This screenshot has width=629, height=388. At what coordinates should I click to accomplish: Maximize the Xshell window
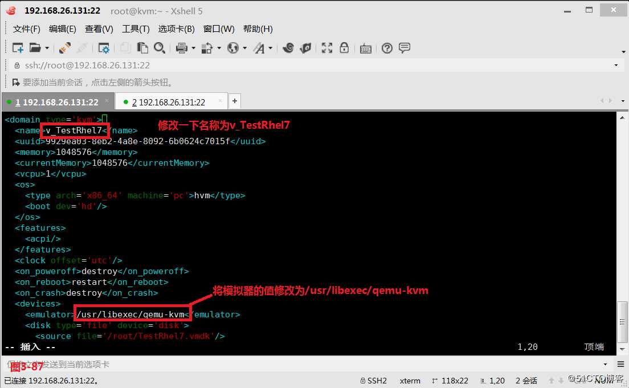[x=589, y=10]
